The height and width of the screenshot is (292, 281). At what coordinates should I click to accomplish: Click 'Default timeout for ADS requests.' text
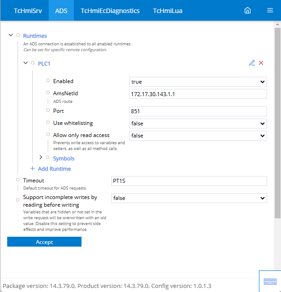pos(55,188)
